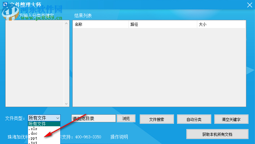255x144 pixels.
Task: Sort results by 名称 column header
Action: click(101, 25)
